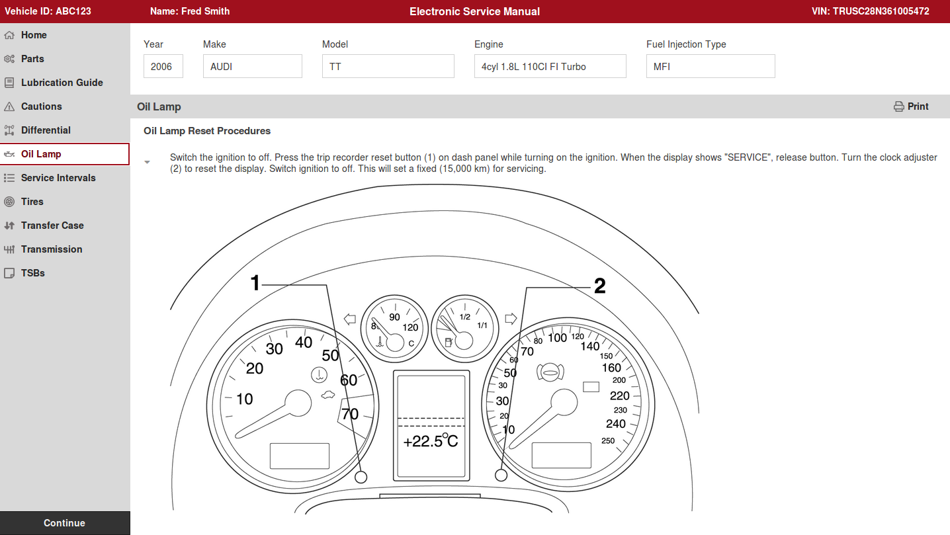Click the Print button

911,106
